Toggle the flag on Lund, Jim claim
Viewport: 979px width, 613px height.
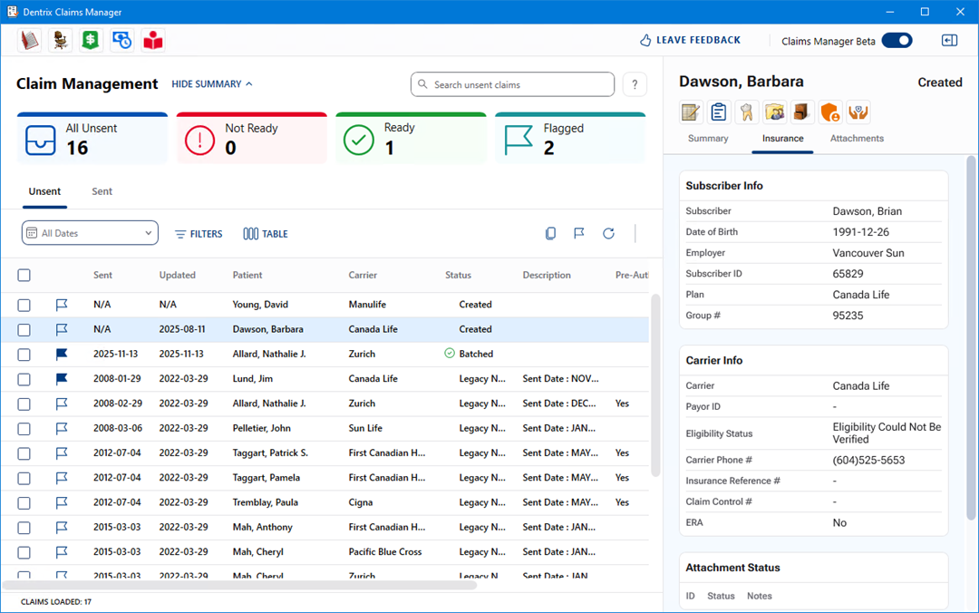tap(62, 379)
